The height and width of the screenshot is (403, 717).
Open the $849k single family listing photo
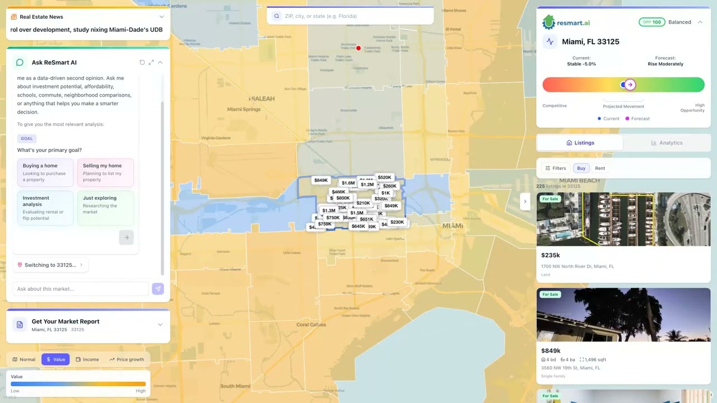tap(623, 315)
